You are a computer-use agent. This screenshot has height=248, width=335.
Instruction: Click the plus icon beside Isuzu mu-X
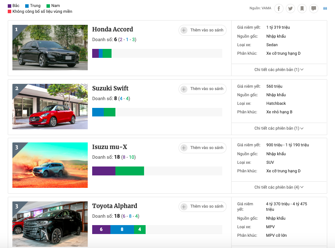(x=184, y=148)
